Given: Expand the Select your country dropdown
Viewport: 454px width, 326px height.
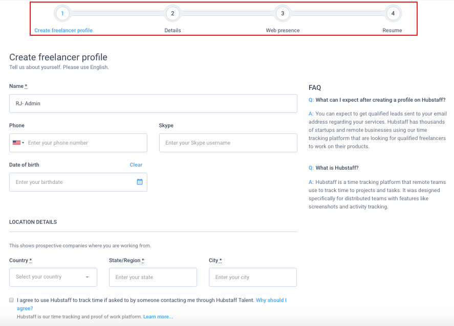Looking at the screenshot, I should pyautogui.click(x=53, y=277).
